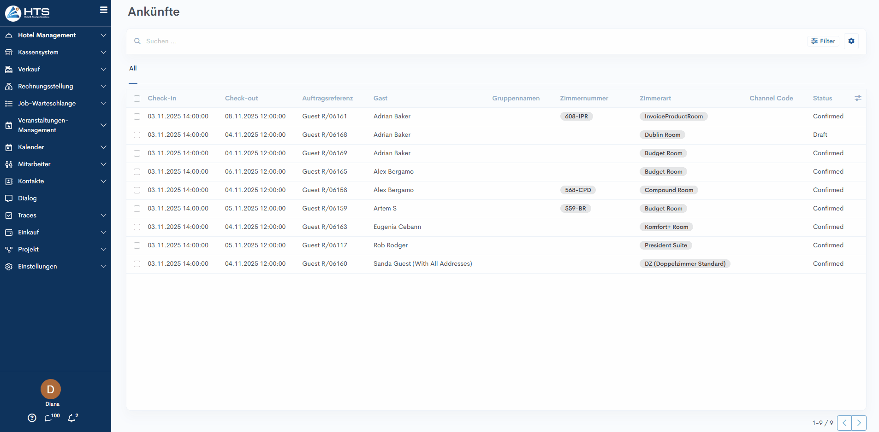The height and width of the screenshot is (432, 879).
Task: Go to next page arrow
Action: pos(859,423)
